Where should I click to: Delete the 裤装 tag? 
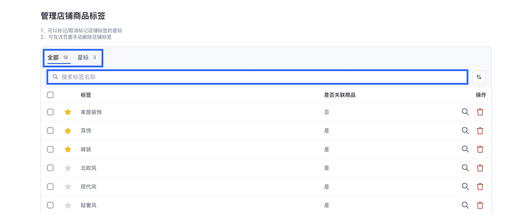[480, 149]
